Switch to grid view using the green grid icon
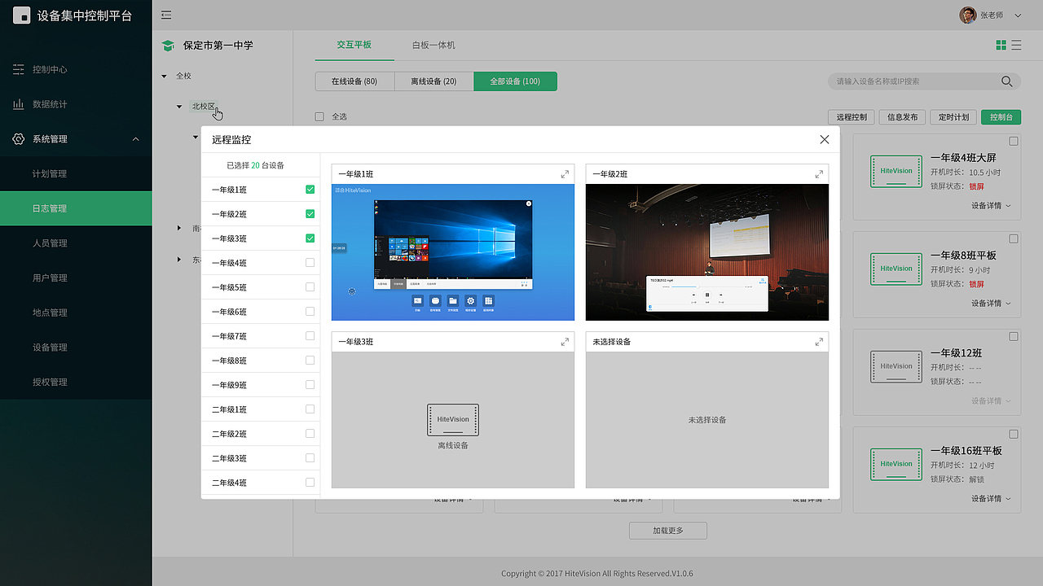Viewport: 1043px width, 586px height. pyautogui.click(x=1001, y=45)
